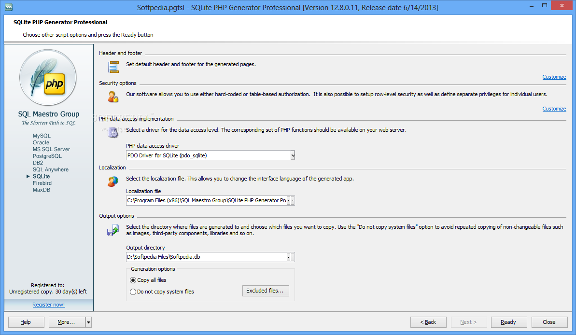Image resolution: width=576 pixels, height=335 pixels.
Task: Select MS SQL Server in the list
Action: (51, 150)
